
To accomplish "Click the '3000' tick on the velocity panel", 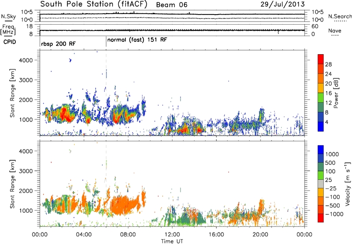I will click(26, 171).
